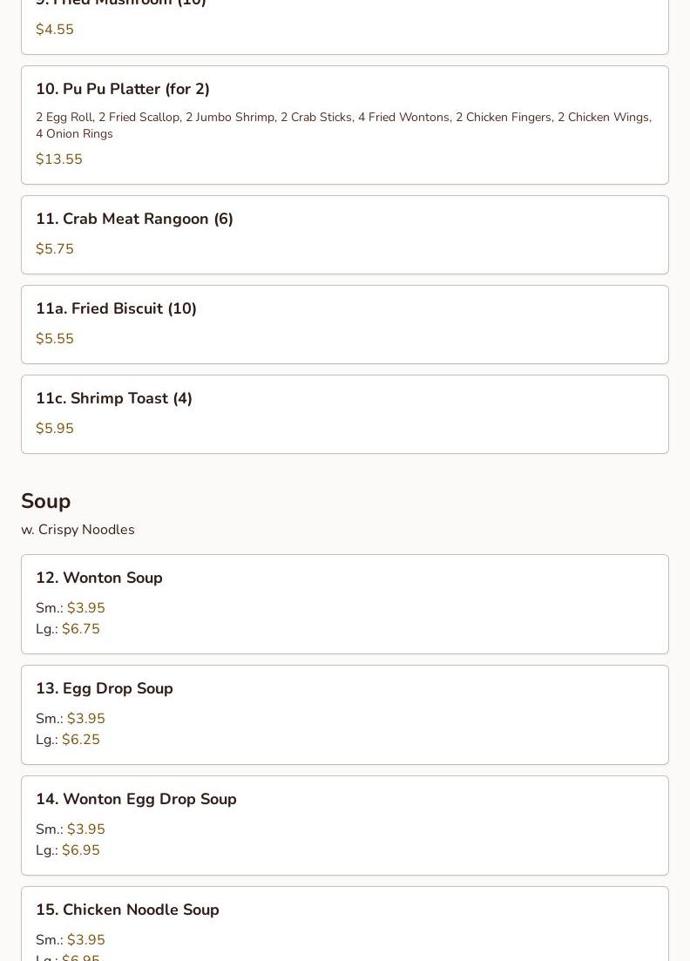Pick large $6.95 Wonton Egg Drop price
The width and height of the screenshot is (690, 961).
point(80,850)
